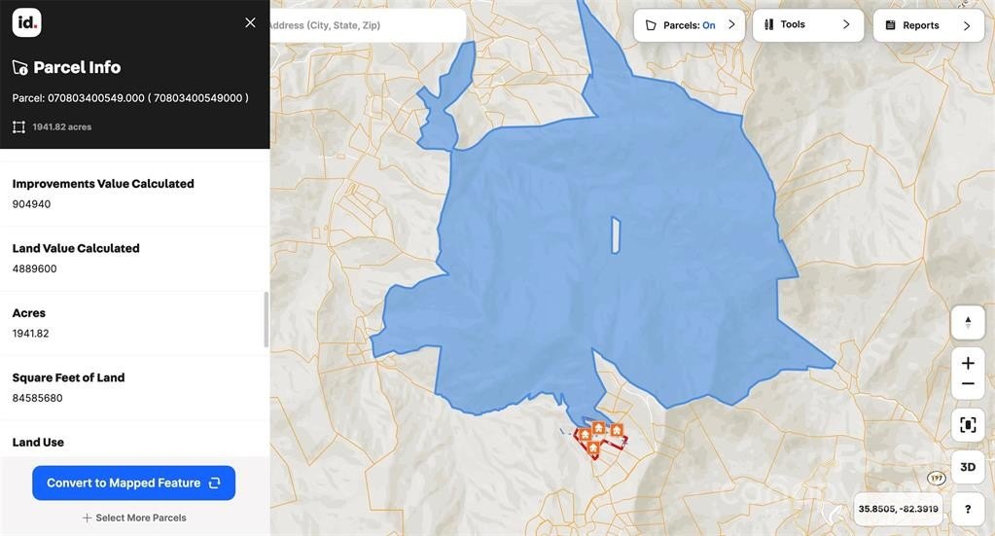Image resolution: width=995 pixels, height=536 pixels.
Task: Click the rightmost house marker on the map
Action: click(616, 430)
